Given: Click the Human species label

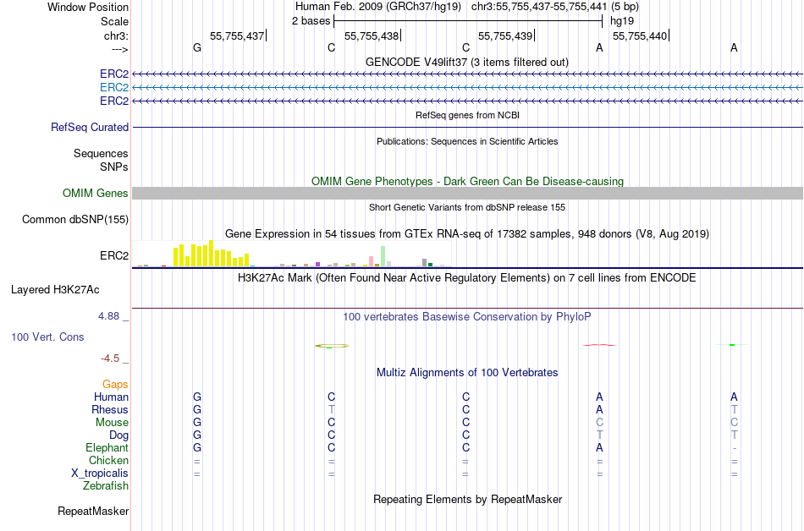Looking at the screenshot, I should [111, 397].
